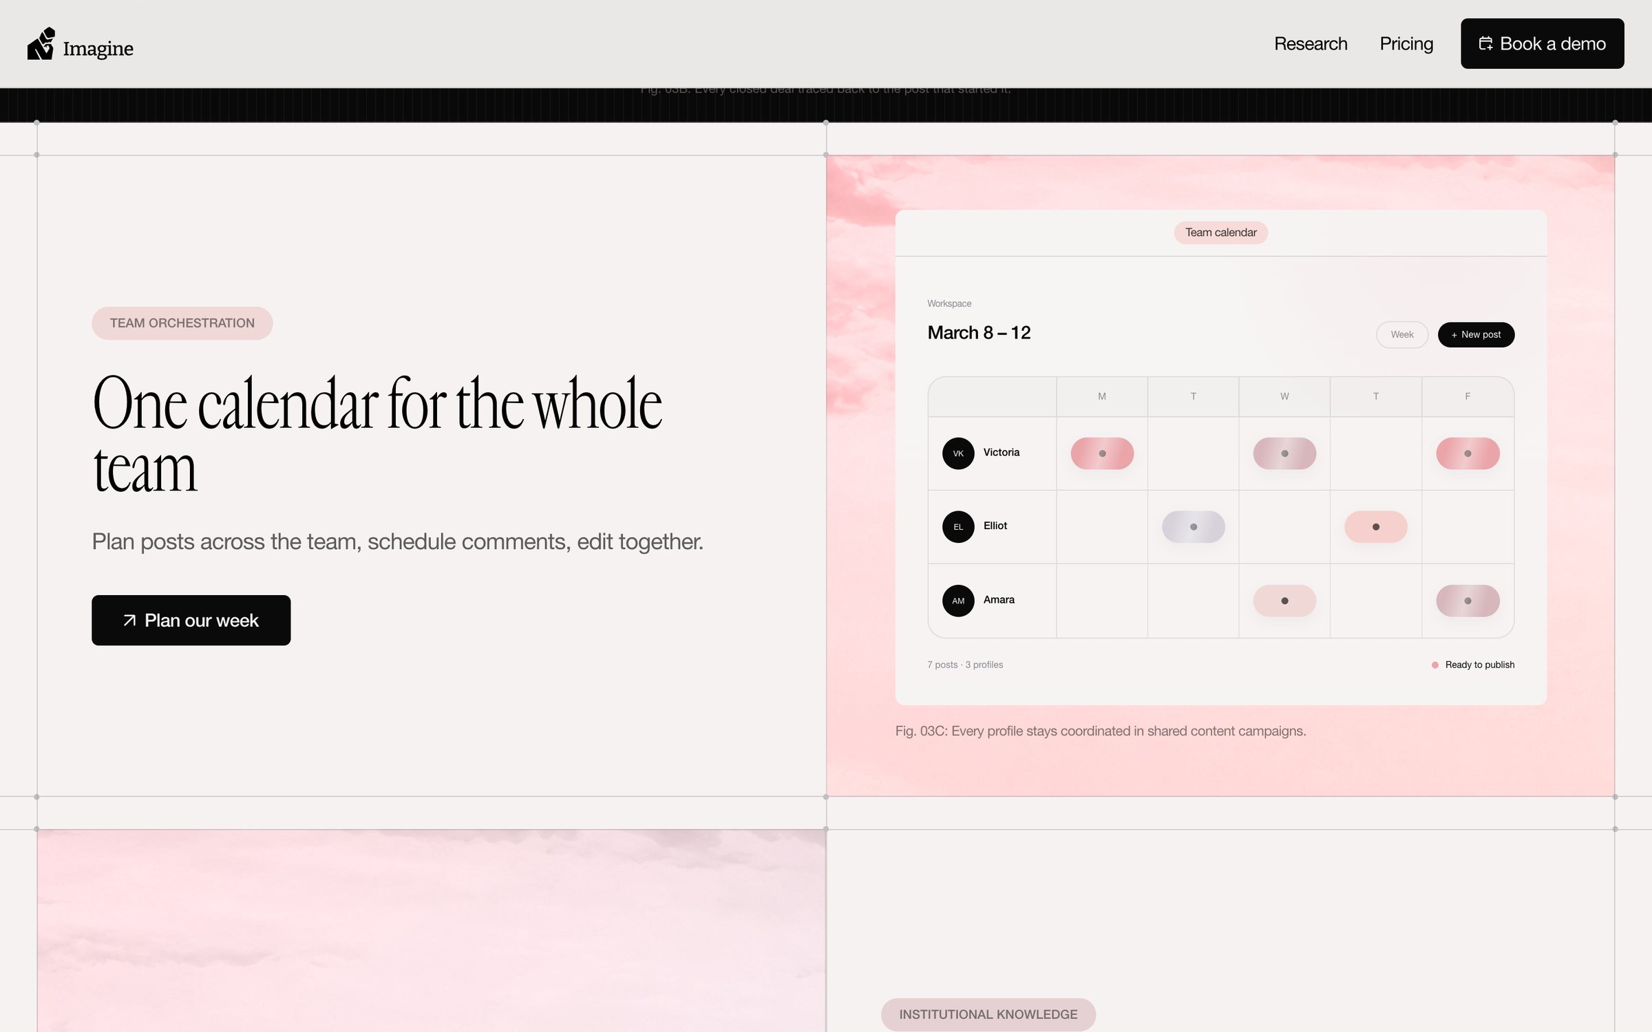
Task: Click the Plan our week button
Action: coord(191,620)
